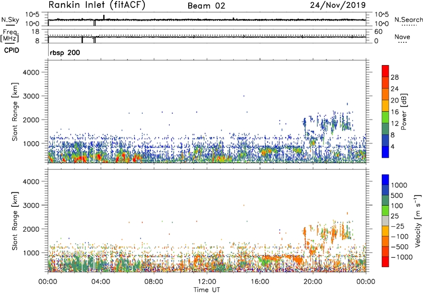Click the 3000 tick on power panel axis

31,96
